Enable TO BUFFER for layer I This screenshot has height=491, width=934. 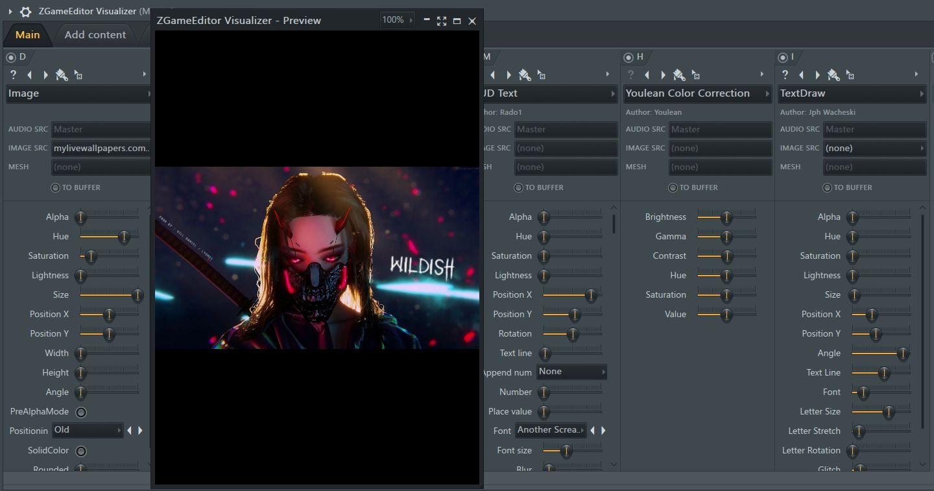pyautogui.click(x=827, y=187)
